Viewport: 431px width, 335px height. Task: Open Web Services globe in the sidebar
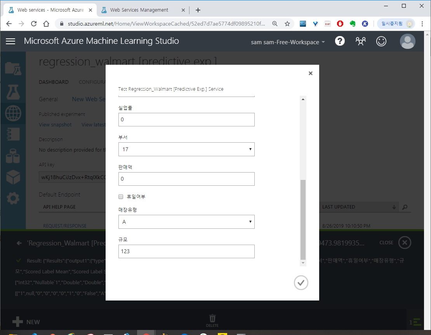13,113
